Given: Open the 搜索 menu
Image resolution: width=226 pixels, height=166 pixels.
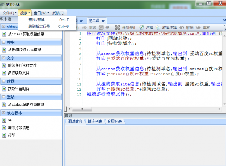Looking at the screenshot, I should [25, 13].
